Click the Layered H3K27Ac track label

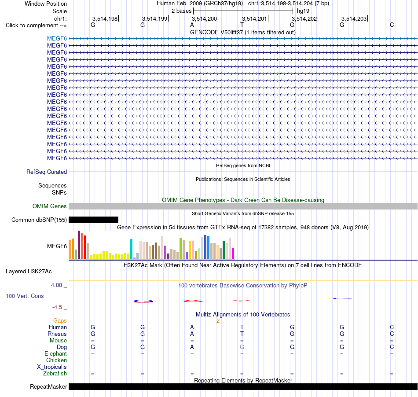pos(29,272)
